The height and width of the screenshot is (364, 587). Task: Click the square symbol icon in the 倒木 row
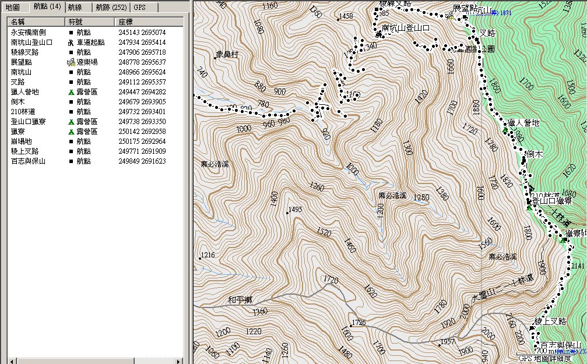click(x=71, y=102)
